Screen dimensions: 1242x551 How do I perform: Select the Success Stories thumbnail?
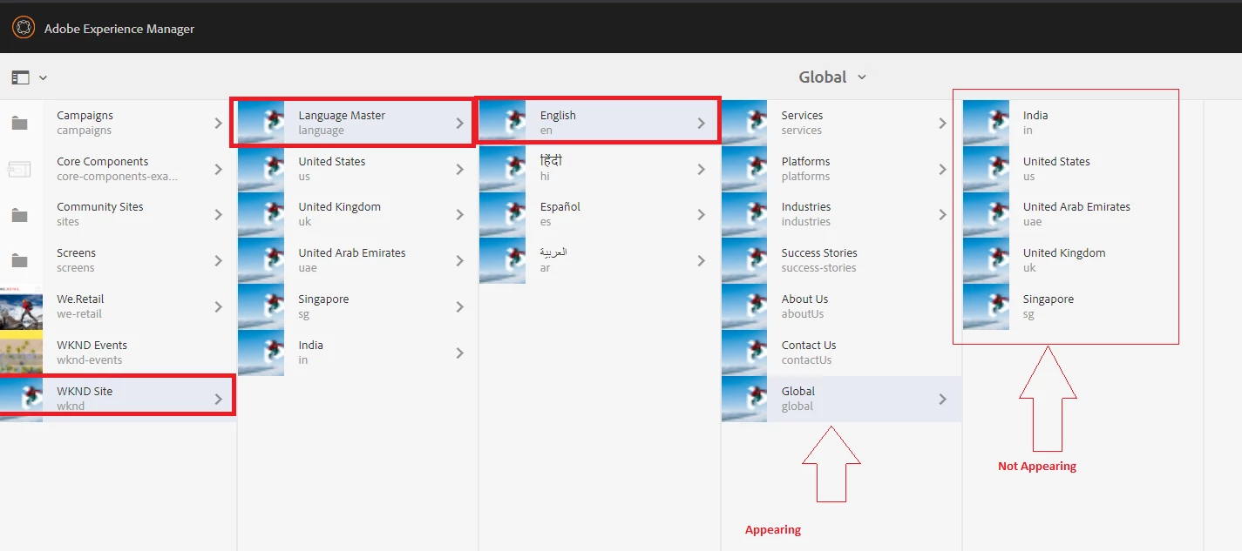[x=744, y=260]
